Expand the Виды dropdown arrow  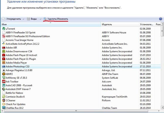[40, 19]
